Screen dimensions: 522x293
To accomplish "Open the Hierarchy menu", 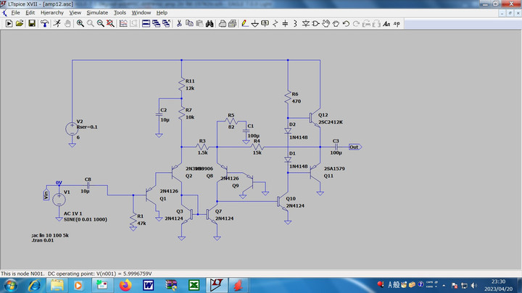I will point(51,12).
